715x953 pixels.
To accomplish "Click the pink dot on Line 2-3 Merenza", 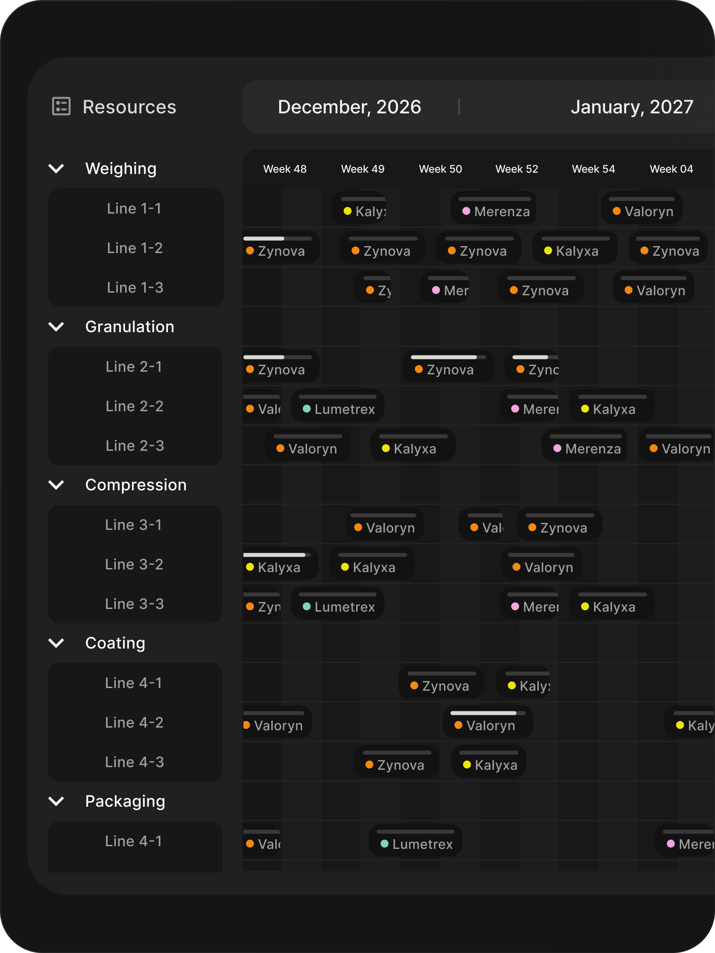I will point(557,449).
